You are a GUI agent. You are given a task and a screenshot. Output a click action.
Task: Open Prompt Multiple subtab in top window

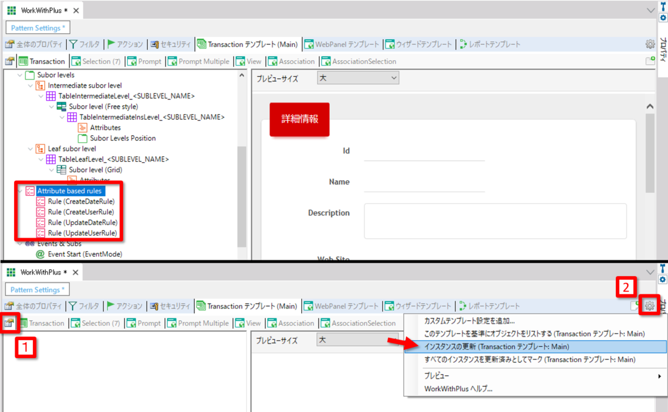pyautogui.click(x=199, y=61)
